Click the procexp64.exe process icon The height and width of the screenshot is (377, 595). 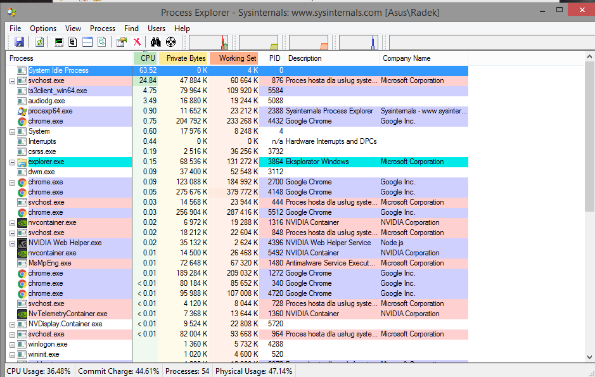coord(22,111)
